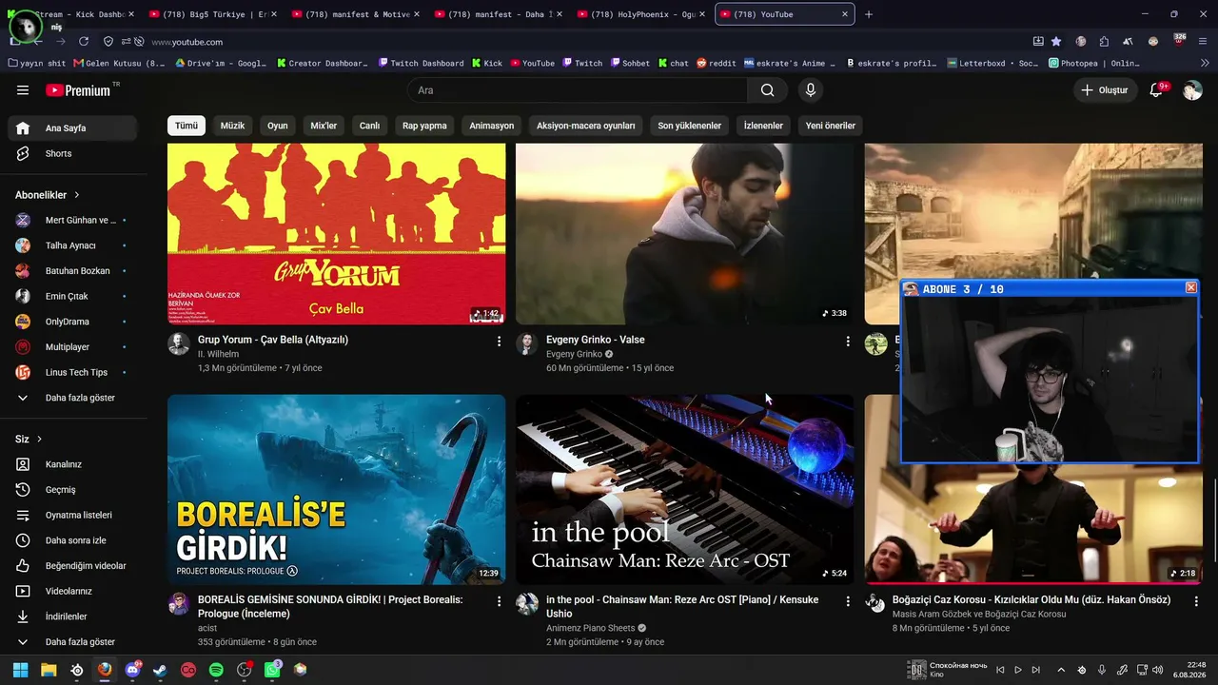Skip to next track in taskbar media
1218x685 pixels.
coord(1035,670)
